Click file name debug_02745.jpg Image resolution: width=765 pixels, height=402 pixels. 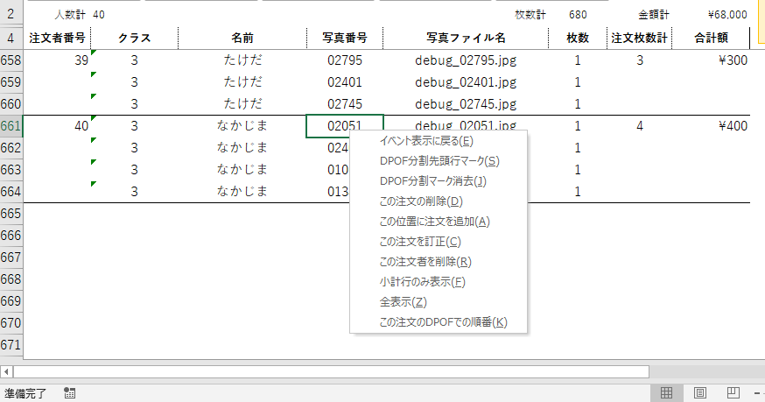pyautogui.click(x=466, y=104)
